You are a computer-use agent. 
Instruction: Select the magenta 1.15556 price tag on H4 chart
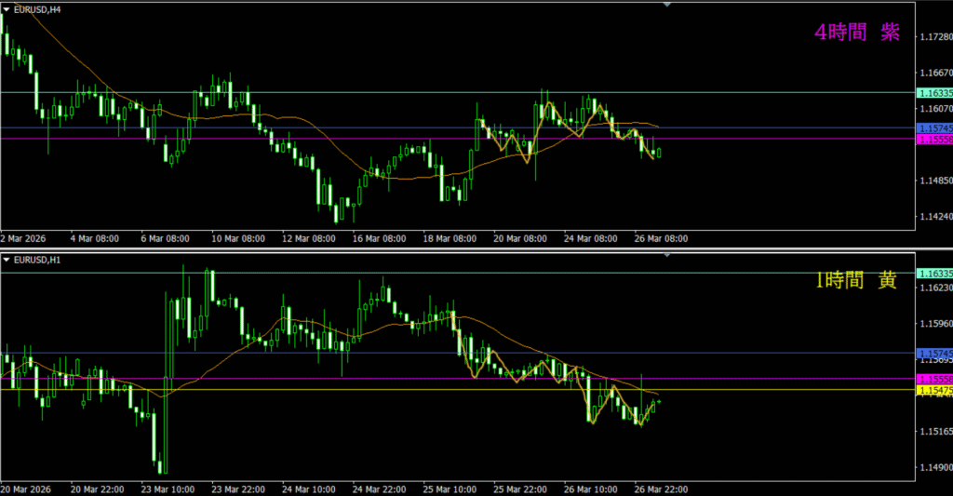point(933,139)
